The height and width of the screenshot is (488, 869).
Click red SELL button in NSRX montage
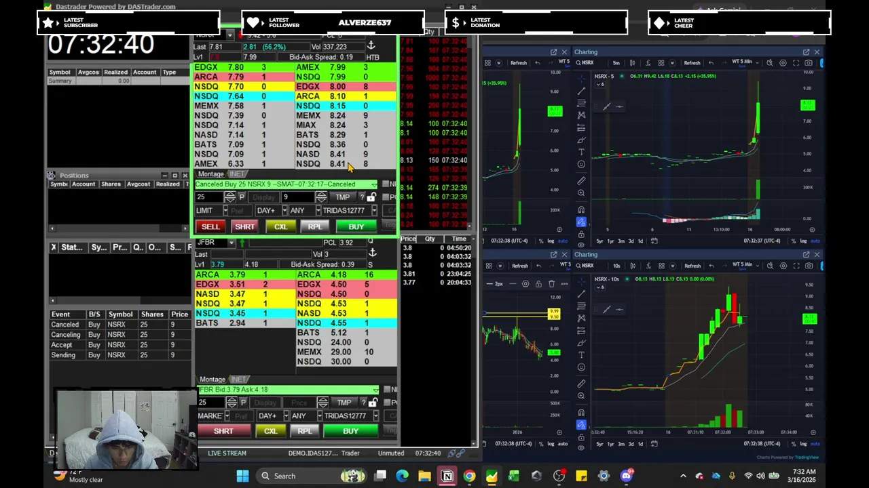[x=210, y=227]
